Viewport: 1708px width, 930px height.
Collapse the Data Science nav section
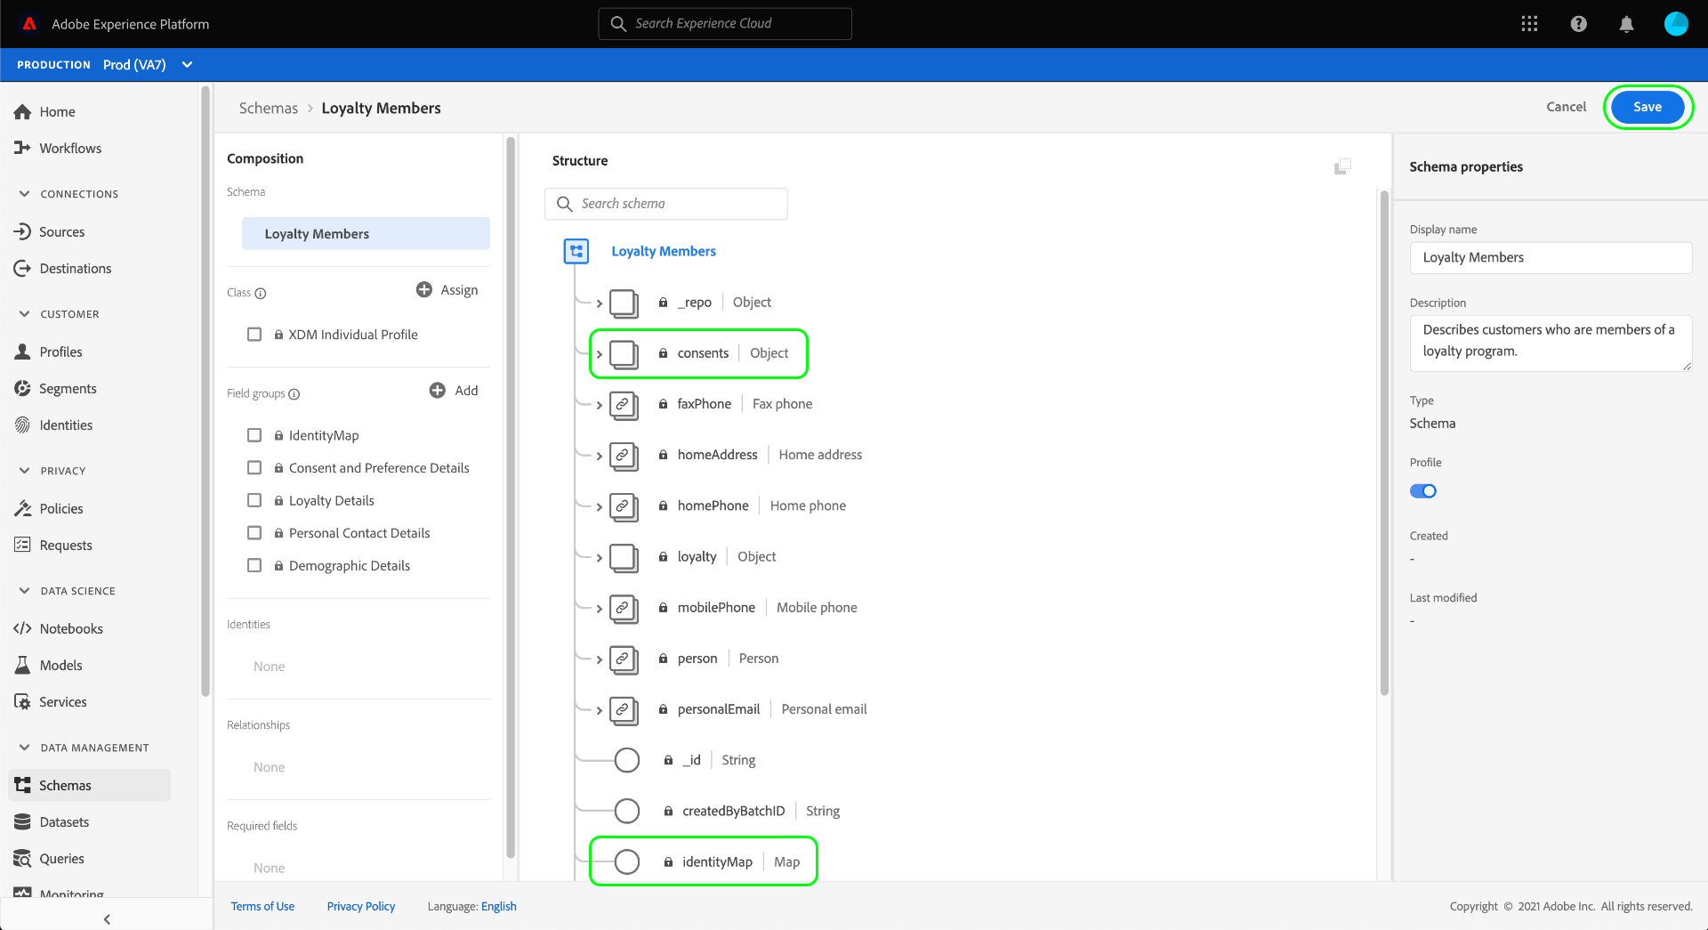[24, 590]
